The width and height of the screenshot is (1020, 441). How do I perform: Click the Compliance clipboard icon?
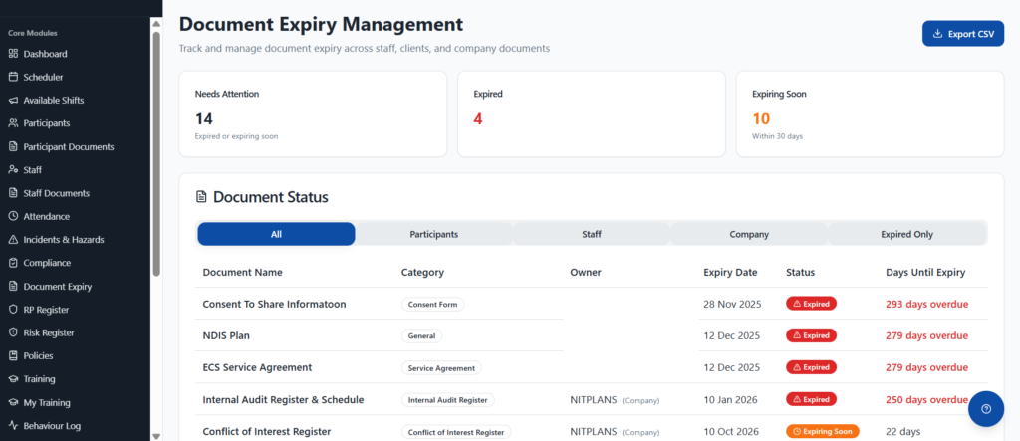pos(13,263)
